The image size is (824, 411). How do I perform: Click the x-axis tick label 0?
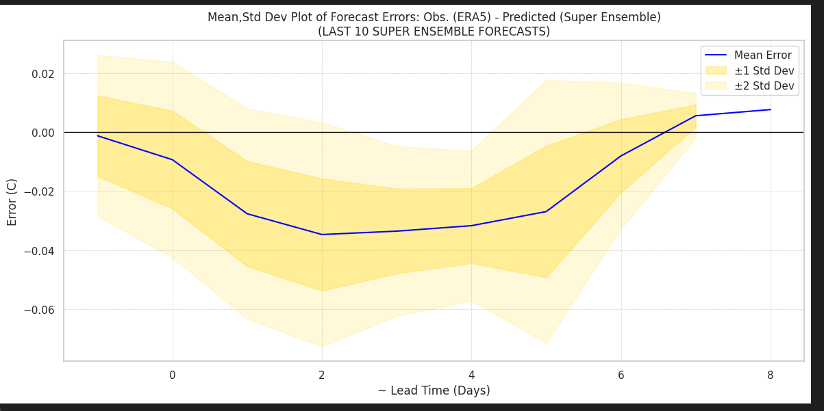pyautogui.click(x=172, y=375)
